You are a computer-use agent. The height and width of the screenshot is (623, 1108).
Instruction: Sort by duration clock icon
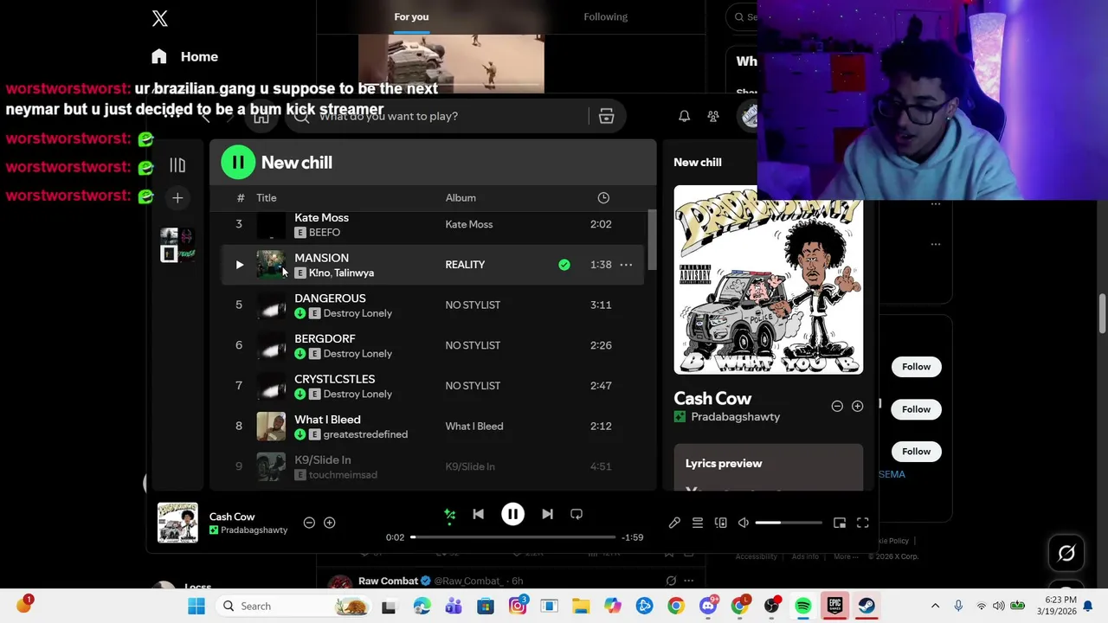point(603,198)
